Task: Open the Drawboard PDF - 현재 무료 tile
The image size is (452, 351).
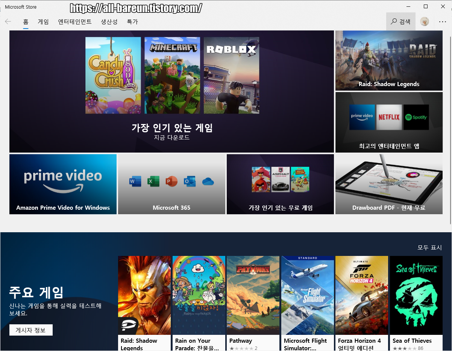Action: (x=389, y=184)
